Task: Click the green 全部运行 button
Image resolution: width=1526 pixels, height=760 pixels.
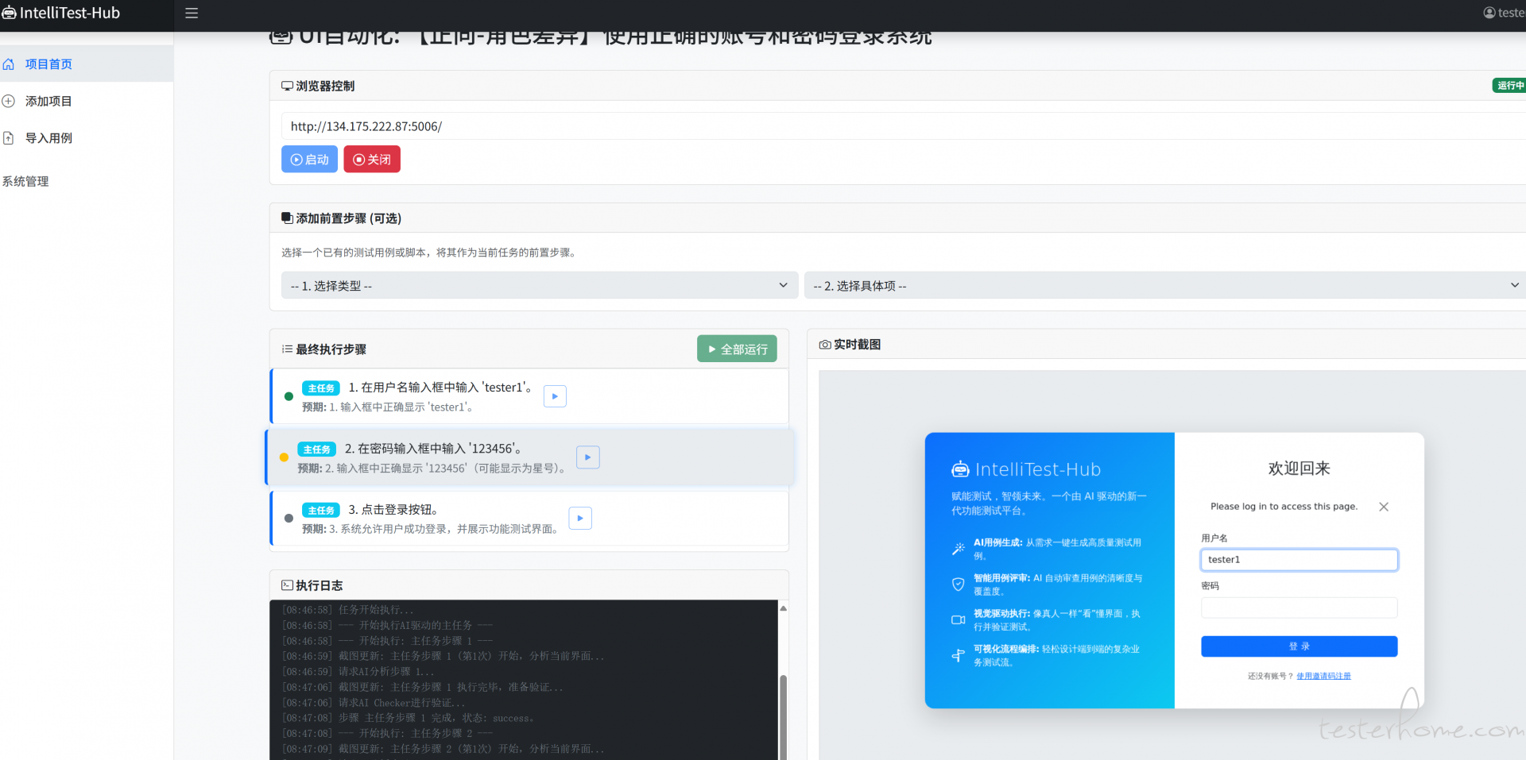Action: [x=737, y=349]
